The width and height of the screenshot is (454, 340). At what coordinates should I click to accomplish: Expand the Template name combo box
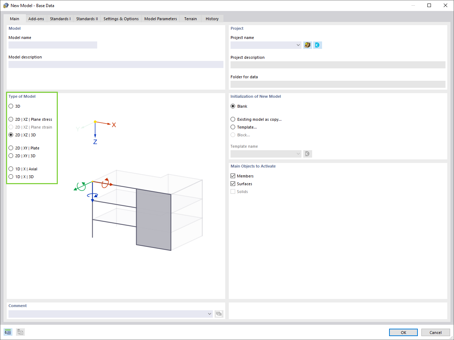pos(298,154)
